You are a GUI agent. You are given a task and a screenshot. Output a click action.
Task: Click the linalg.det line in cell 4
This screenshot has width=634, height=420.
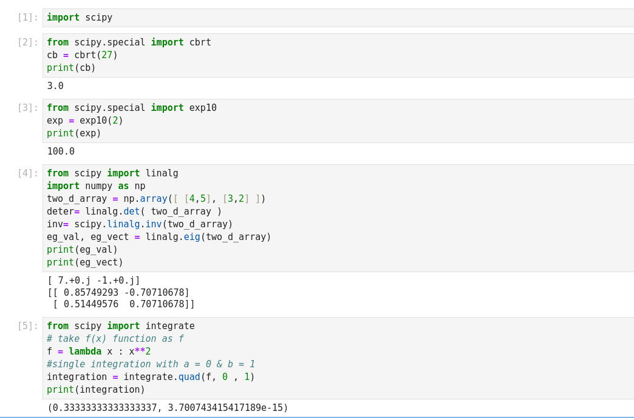click(134, 212)
